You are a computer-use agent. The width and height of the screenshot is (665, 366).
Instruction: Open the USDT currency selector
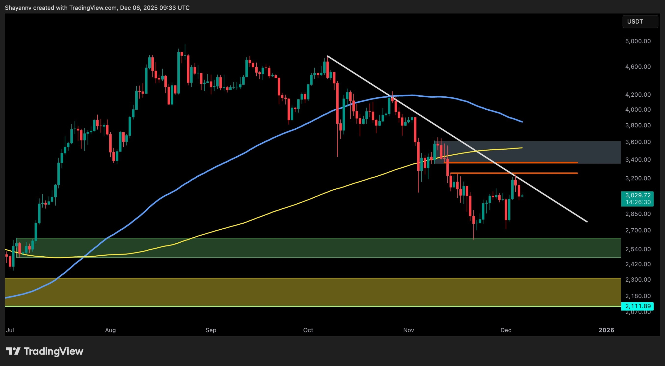[x=640, y=21]
